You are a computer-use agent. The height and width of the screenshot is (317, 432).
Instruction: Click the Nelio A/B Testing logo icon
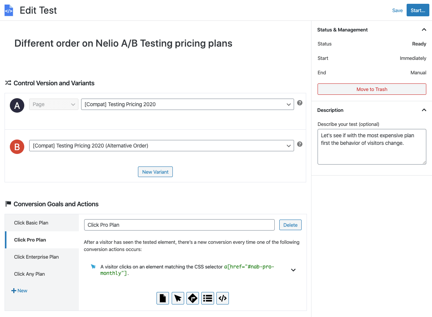click(9, 10)
